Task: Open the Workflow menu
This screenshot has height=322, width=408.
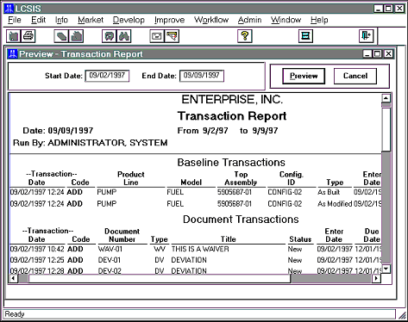Action: point(211,20)
